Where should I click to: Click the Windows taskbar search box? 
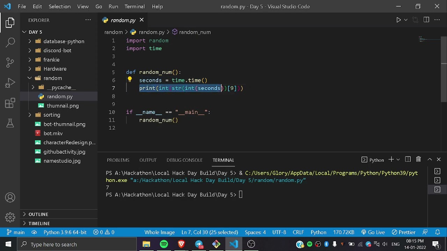point(77,244)
